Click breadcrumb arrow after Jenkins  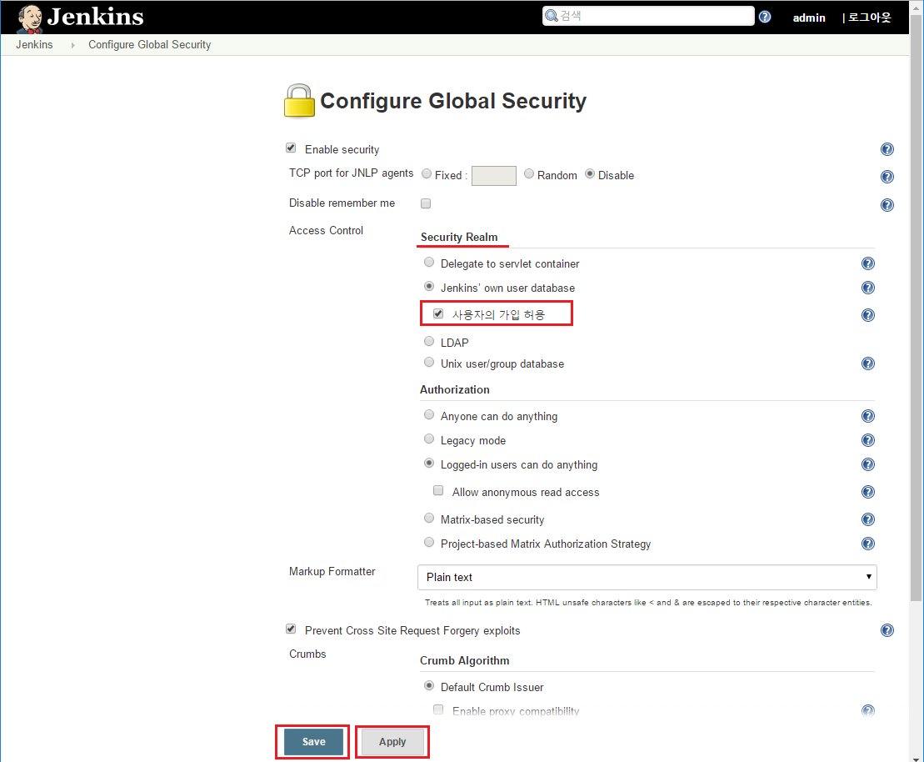coord(72,45)
